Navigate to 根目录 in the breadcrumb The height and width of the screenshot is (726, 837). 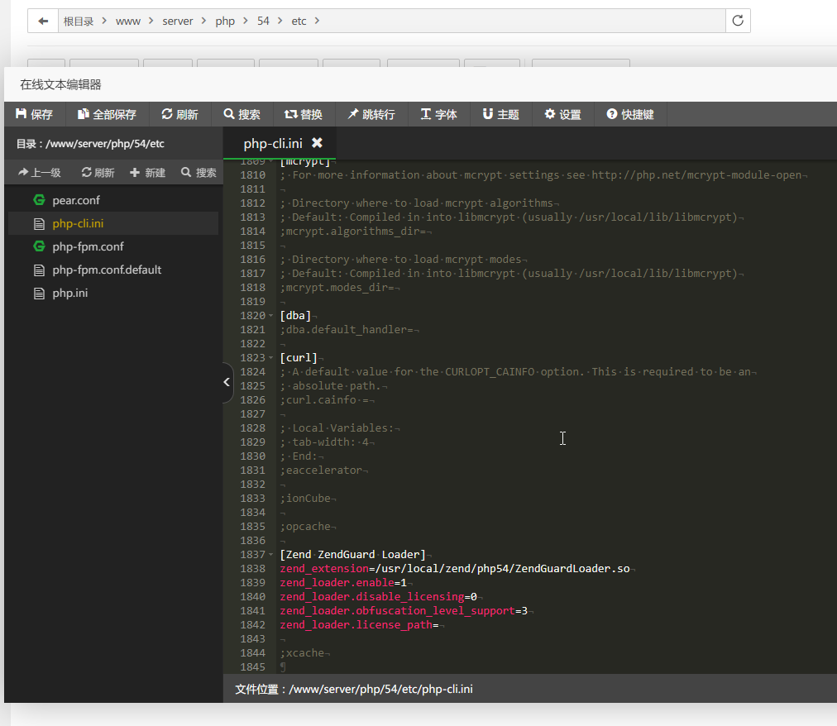79,21
